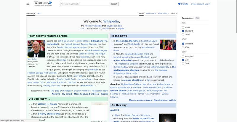Switch to View source tab
The width and height of the screenshot is (237, 122).
point(150,13)
